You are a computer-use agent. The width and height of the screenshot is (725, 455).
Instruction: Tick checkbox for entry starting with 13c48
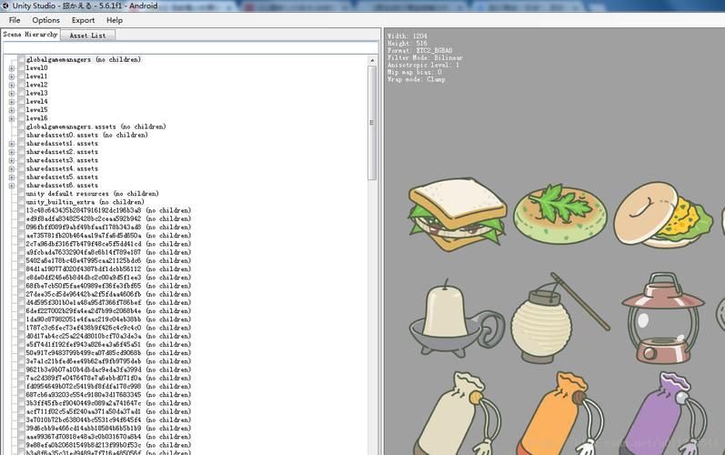tap(21, 210)
